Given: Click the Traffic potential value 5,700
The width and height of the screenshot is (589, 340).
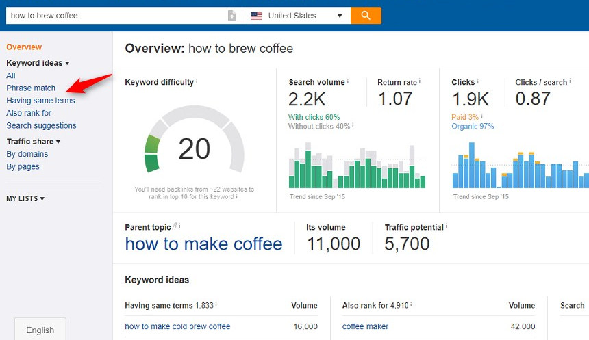Looking at the screenshot, I should 407,244.
